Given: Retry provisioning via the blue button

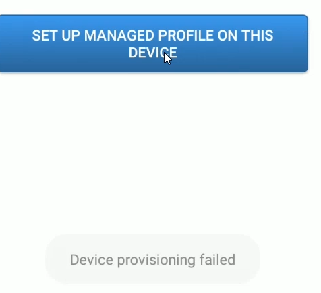Looking at the screenshot, I should tap(154, 43).
